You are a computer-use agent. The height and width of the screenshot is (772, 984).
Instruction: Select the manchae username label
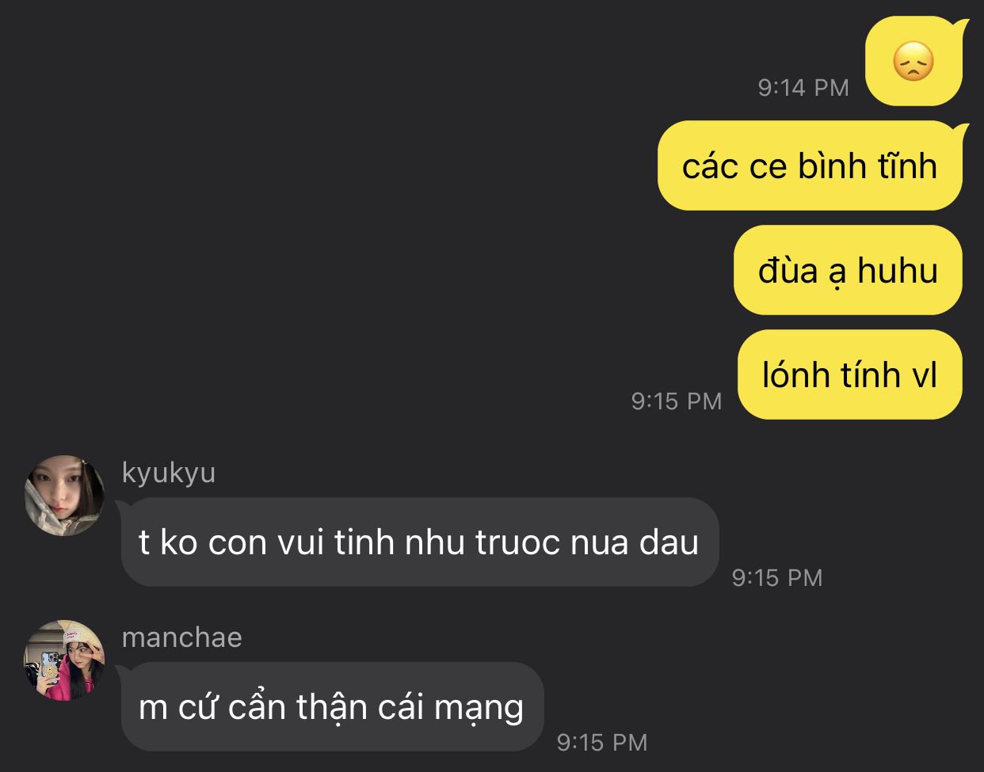pos(182,637)
